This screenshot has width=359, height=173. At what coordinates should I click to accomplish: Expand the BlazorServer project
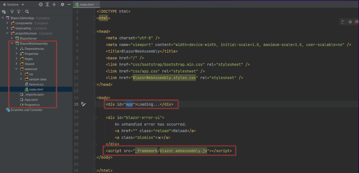coord(12,38)
